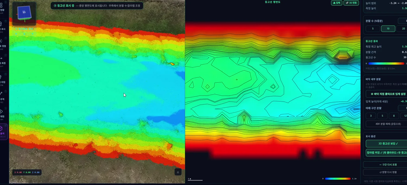
Task: Choose 8 for lower section division
Action: click(x=394, y=116)
